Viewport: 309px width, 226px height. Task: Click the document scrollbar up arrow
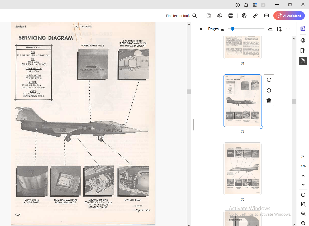coord(189,25)
